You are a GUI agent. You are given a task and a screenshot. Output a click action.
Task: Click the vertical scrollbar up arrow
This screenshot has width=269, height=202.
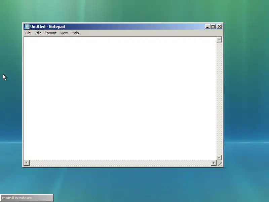pyautogui.click(x=219, y=40)
